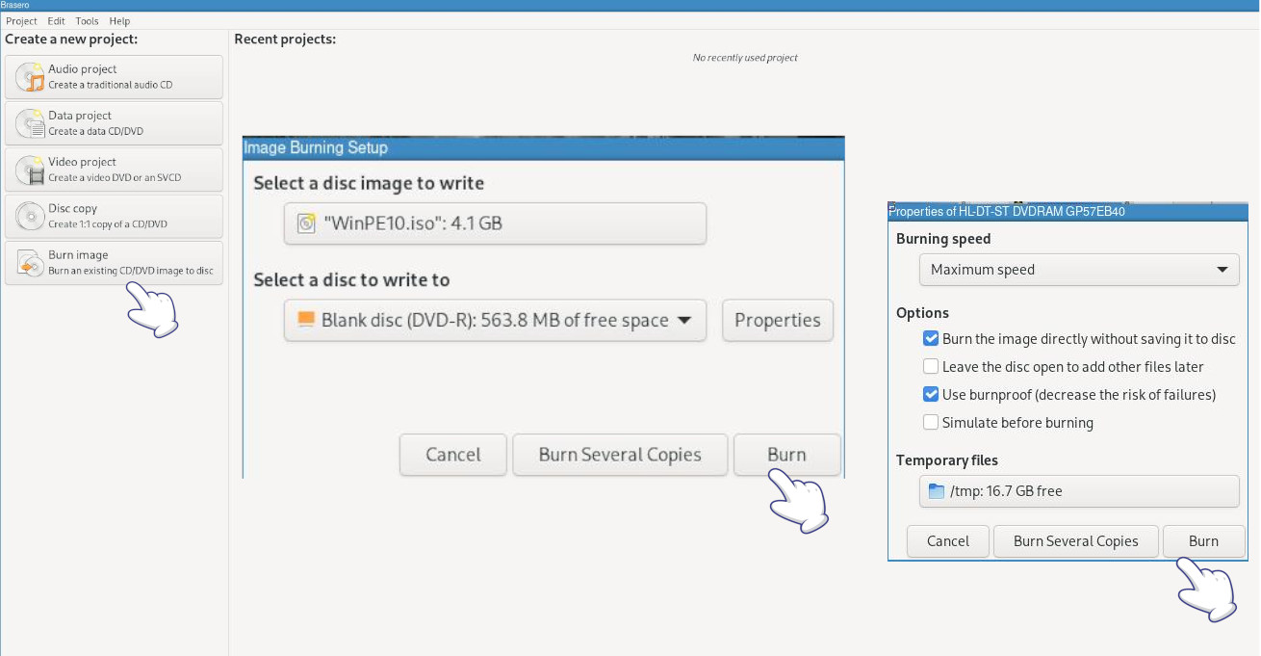The height and width of the screenshot is (656, 1261).
Task: Click the orange blank disc icon
Action: 306,320
